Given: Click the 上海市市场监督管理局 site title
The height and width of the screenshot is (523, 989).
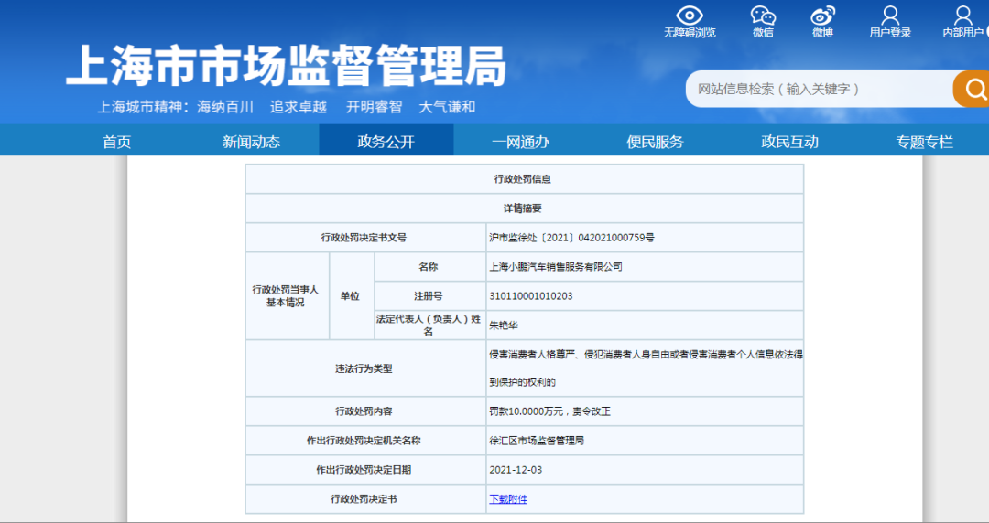Looking at the screenshot, I should pos(286,67).
